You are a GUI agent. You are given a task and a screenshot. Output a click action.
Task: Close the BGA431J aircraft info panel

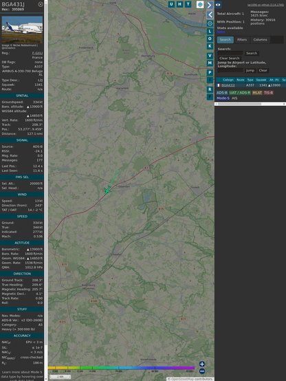pos(41,4)
